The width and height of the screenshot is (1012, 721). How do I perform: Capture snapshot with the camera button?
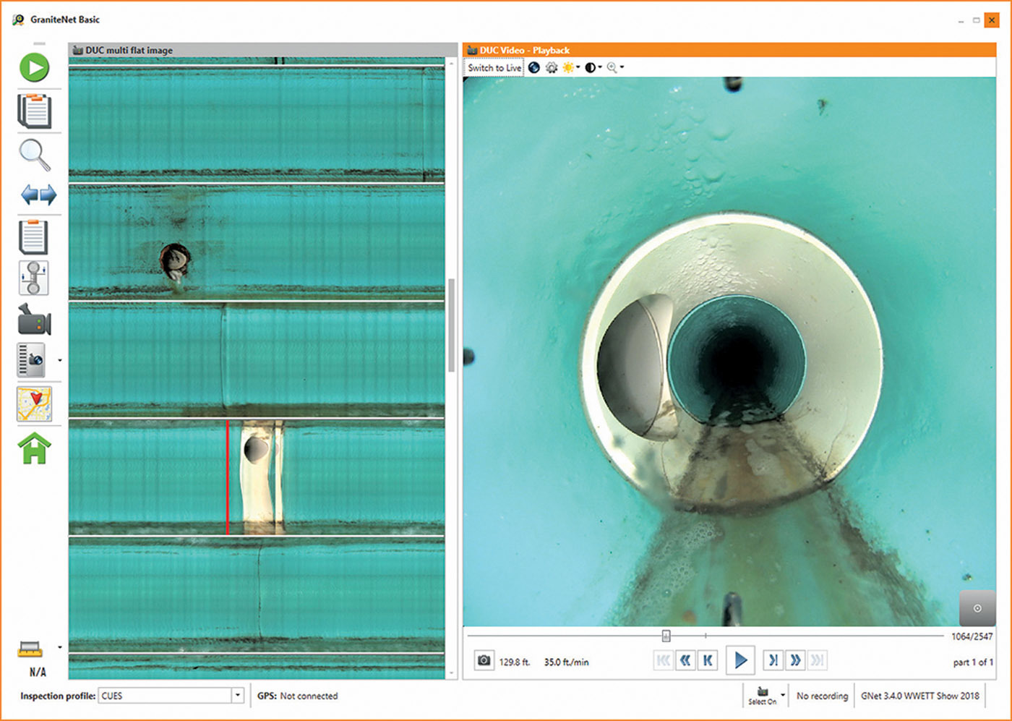pos(484,660)
